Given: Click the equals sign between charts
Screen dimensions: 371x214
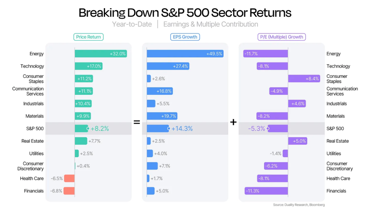Looking at the screenshot, I should [137, 122].
